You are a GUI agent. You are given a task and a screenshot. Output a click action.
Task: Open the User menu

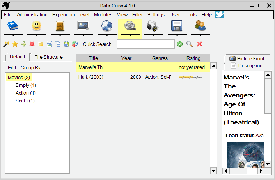(x=175, y=14)
